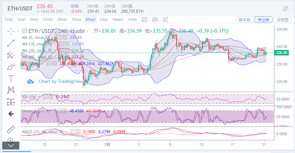Select the ruler measure tool
Screen dimensions: 295x153
pyautogui.click(x=11, y=130)
